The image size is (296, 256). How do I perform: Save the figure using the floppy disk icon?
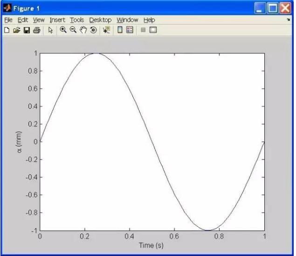coord(27,29)
